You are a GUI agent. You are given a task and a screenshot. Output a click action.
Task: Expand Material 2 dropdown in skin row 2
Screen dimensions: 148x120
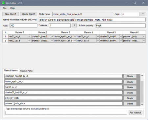(52, 41)
